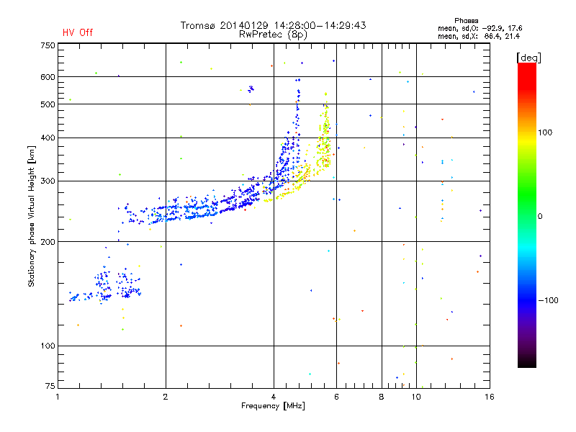Click the colorbar tick label '-100'
The width and height of the screenshot is (576, 432).
548,300
